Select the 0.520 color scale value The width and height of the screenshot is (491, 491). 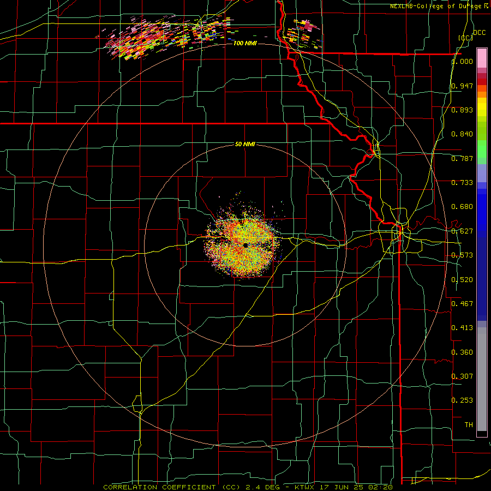(462, 280)
